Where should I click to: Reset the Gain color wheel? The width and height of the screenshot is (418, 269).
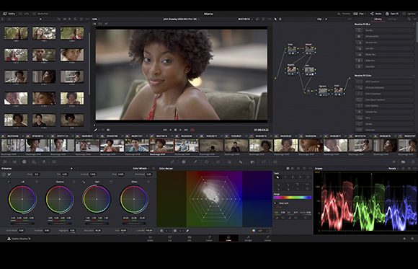111,182
